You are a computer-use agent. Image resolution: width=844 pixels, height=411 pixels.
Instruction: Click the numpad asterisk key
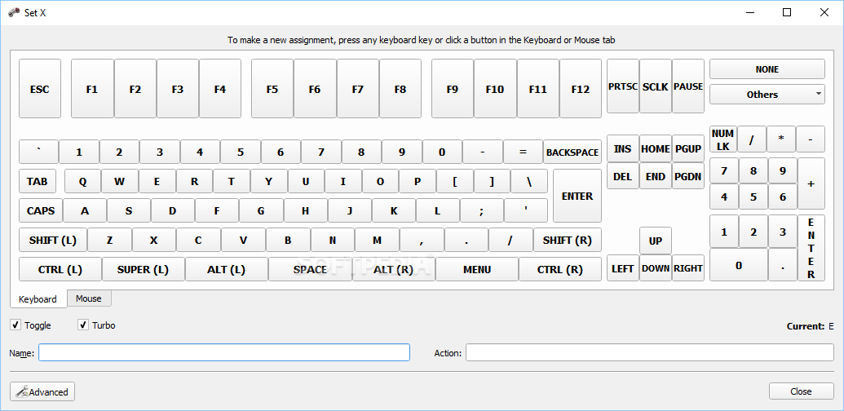point(781,139)
